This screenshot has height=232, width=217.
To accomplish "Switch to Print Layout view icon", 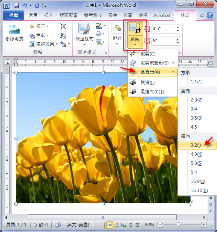I will [x=110, y=225].
